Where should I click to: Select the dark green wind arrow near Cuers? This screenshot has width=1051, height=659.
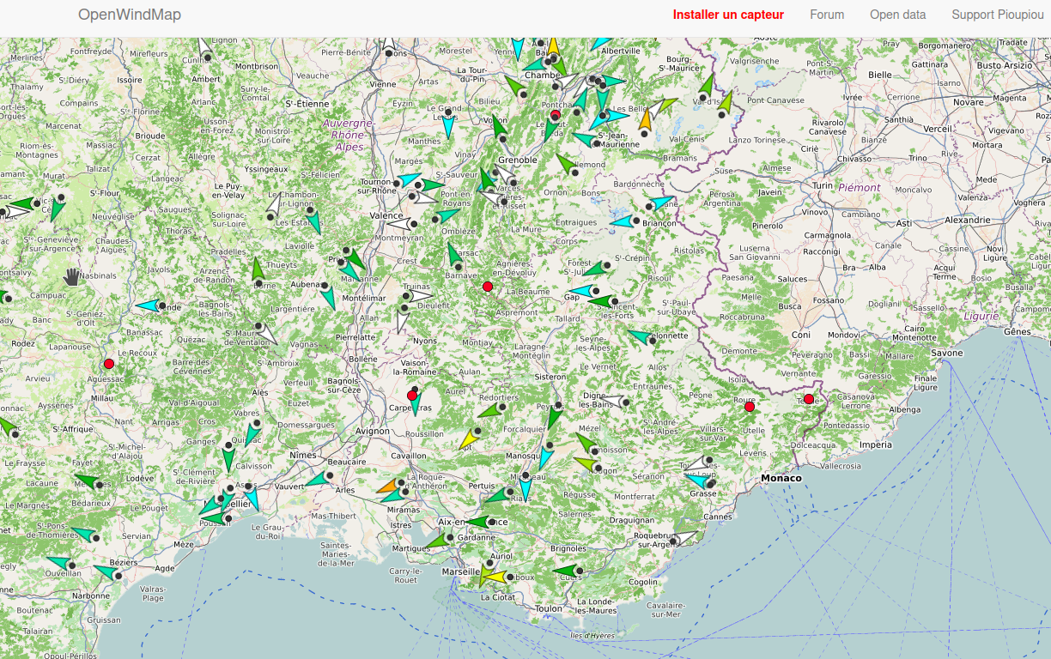pyautogui.click(x=567, y=571)
